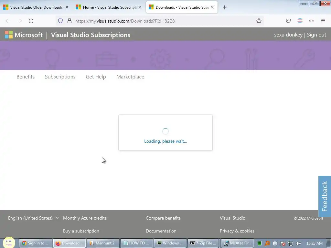Click the volume speaker tray icon
This screenshot has width=331, height=248.
298,243
